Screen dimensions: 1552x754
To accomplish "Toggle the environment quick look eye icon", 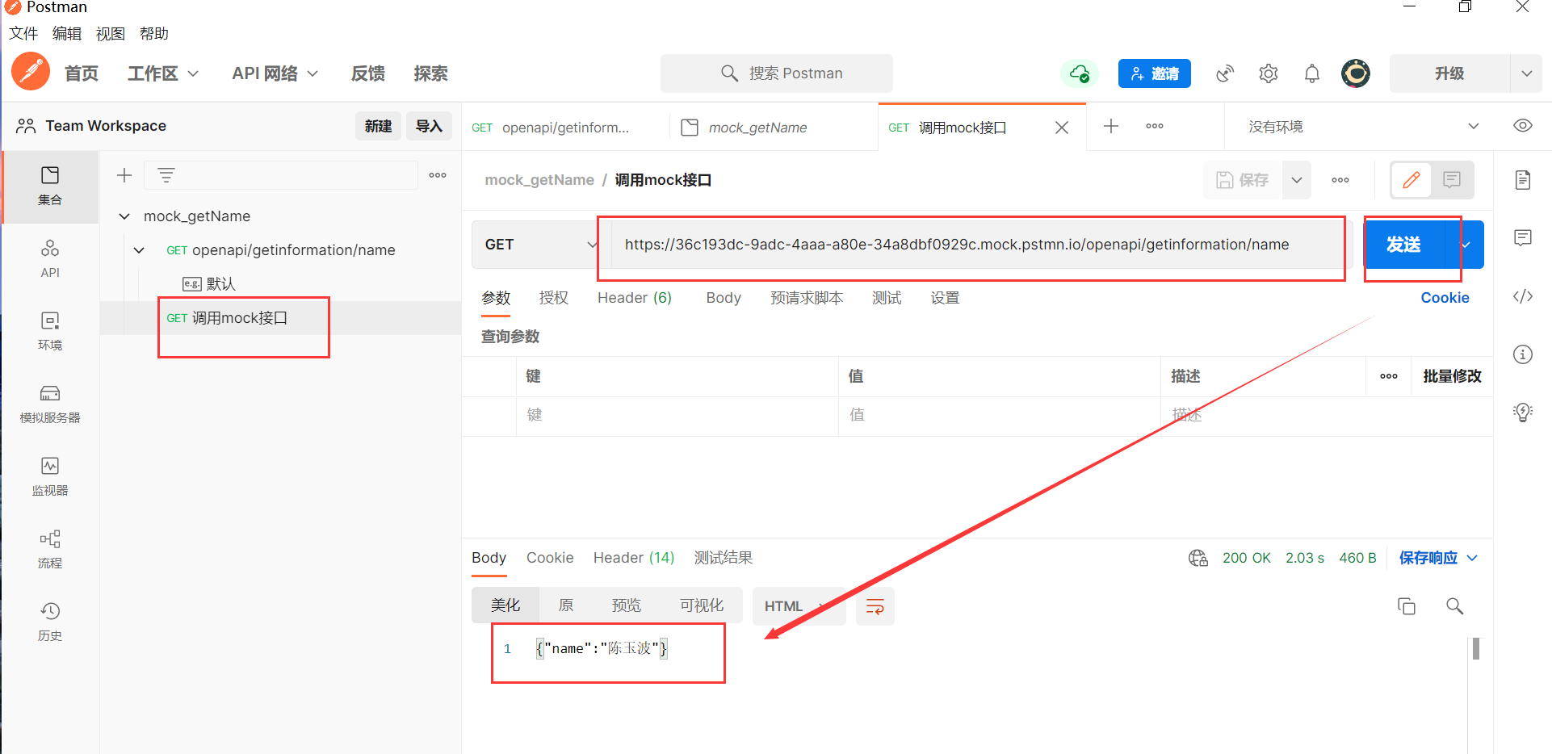I will [1523, 126].
